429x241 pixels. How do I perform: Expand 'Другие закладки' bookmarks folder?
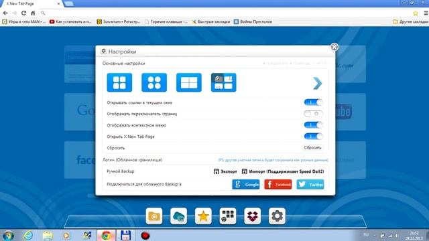[x=410, y=21]
